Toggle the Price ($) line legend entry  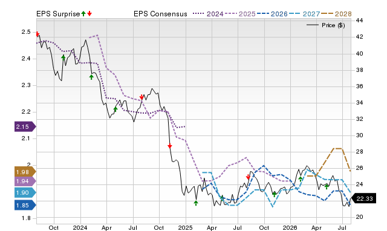tap(326, 25)
